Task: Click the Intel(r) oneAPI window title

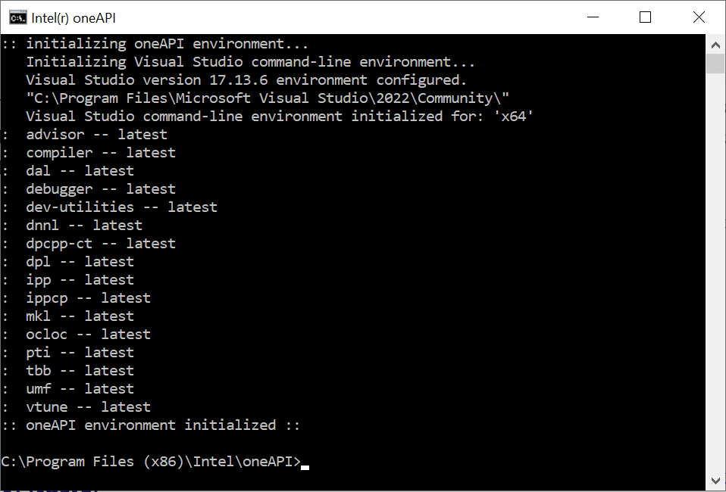Action: pyautogui.click(x=74, y=18)
